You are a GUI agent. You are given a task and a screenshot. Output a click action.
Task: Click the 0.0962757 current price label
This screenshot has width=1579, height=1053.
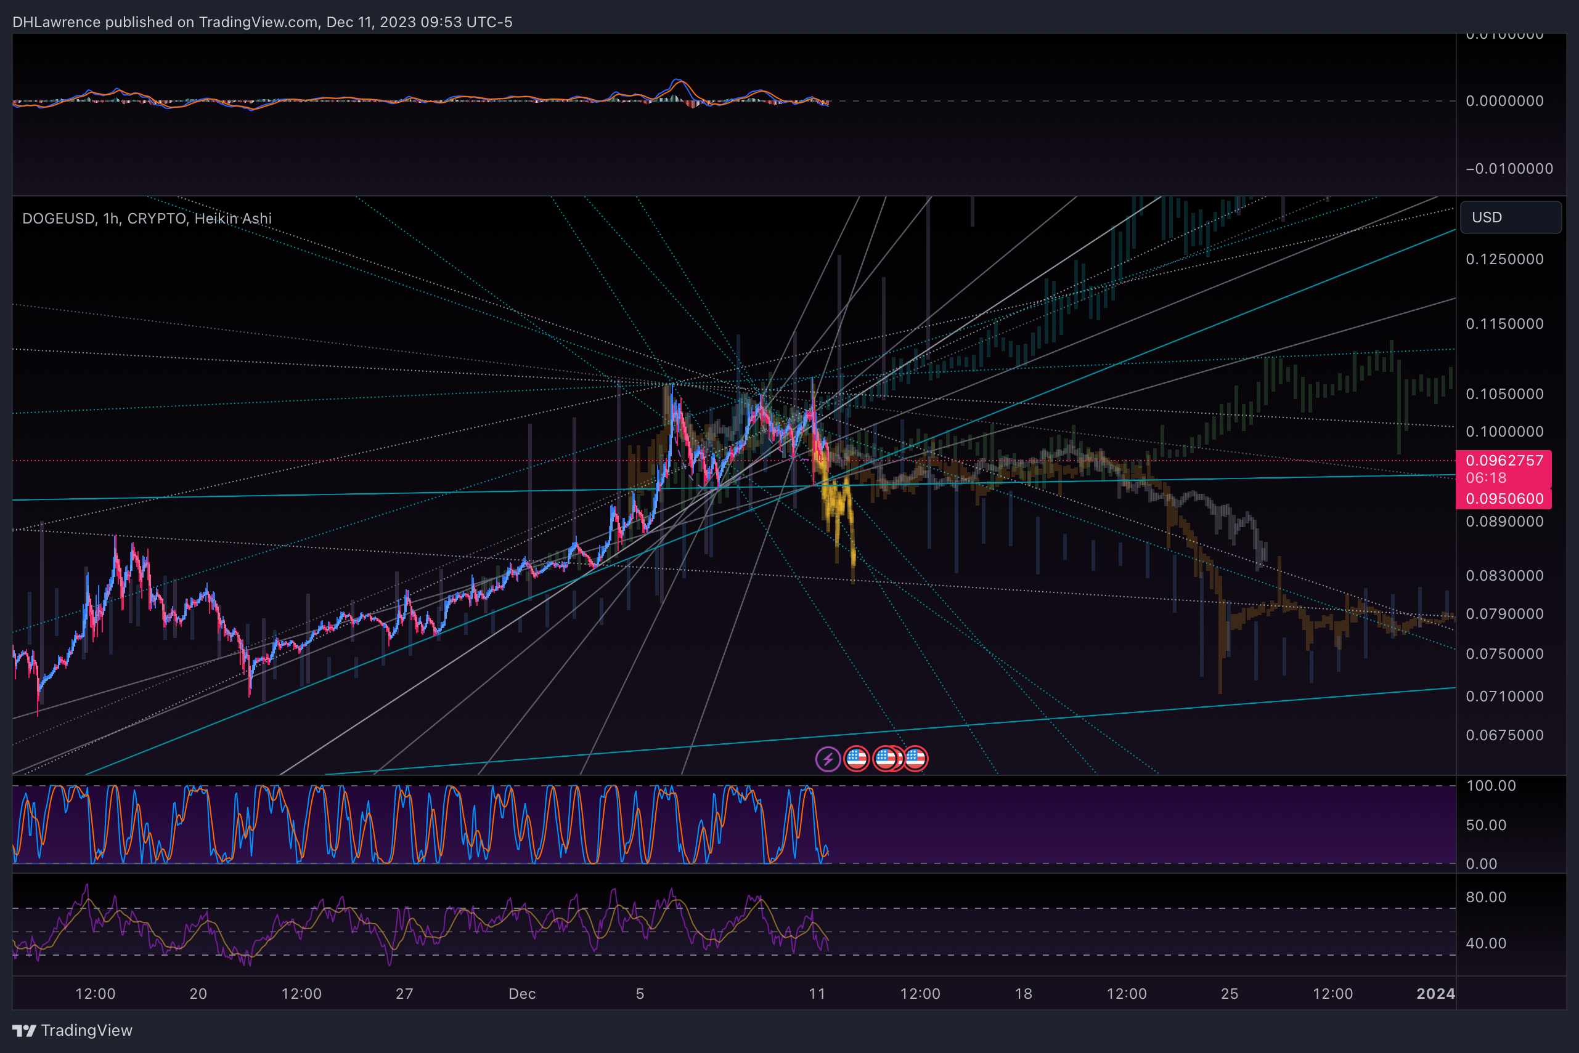click(1504, 461)
